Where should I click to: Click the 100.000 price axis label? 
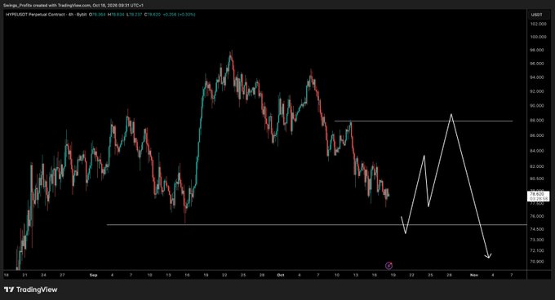[x=538, y=37]
